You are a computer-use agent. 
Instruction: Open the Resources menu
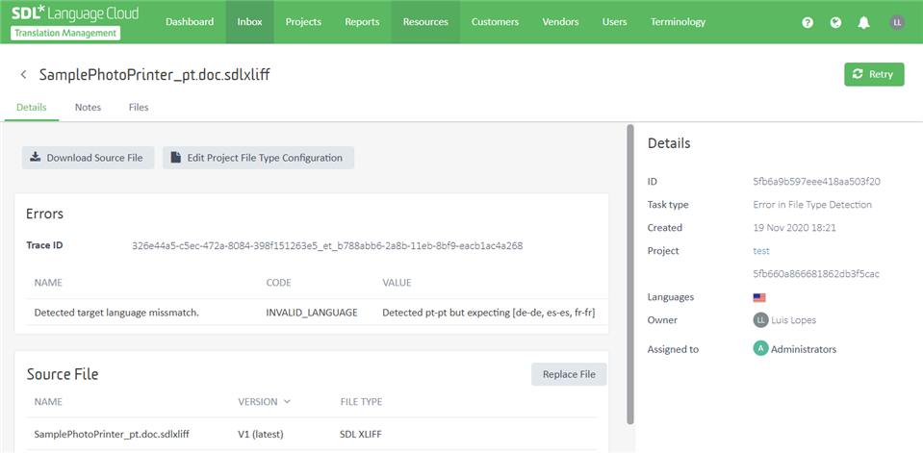click(425, 22)
